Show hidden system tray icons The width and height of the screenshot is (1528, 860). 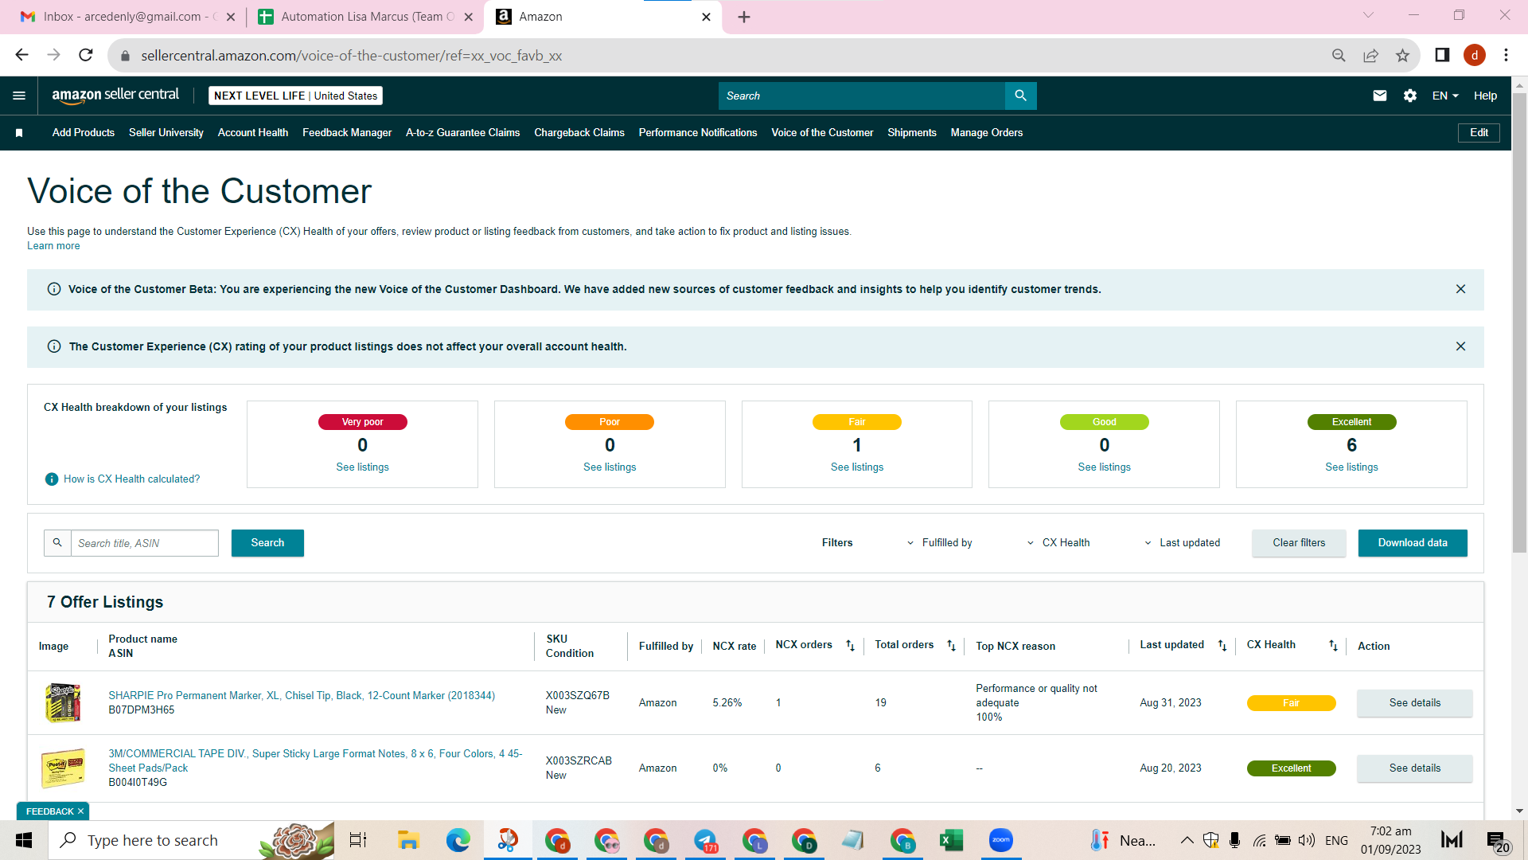(1187, 840)
